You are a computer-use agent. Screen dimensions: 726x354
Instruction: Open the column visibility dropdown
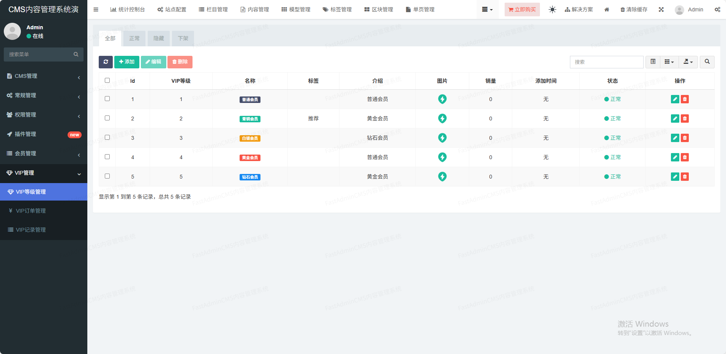point(669,62)
